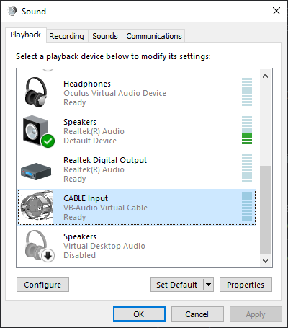Click the CABLE Input level meter
This screenshot has height=328, width=288.
pos(247,206)
